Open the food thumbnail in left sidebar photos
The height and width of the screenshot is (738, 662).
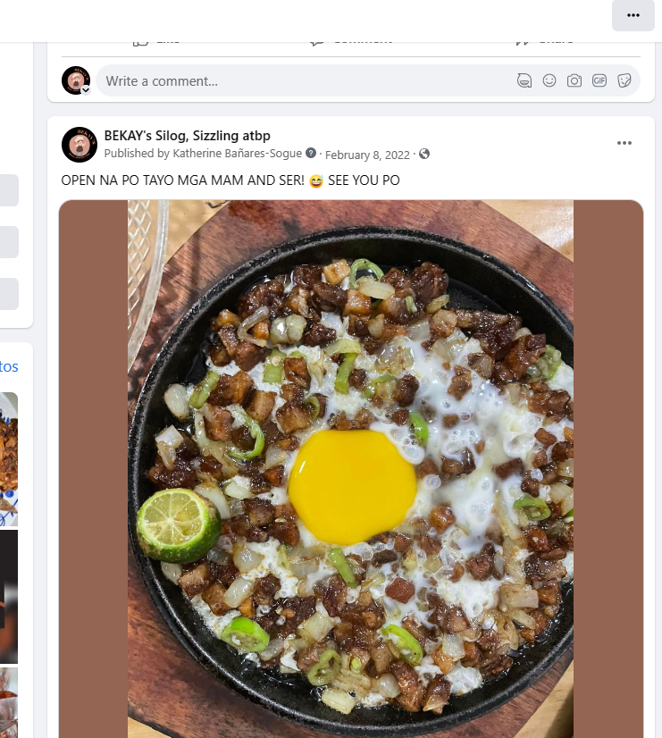[9, 456]
